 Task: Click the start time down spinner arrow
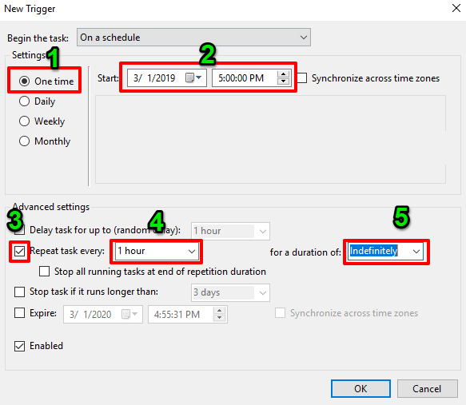coord(283,81)
